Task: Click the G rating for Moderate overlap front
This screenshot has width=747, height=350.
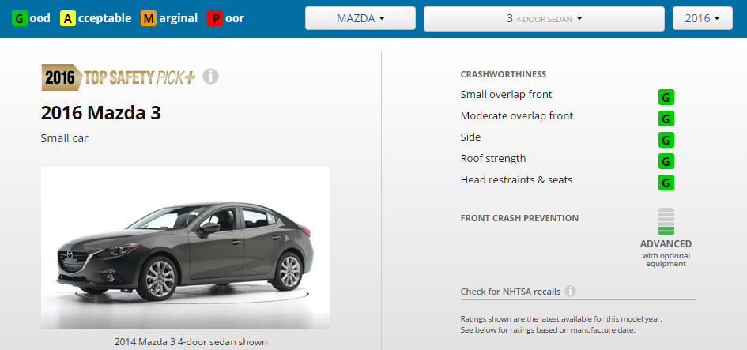Action: coord(666,119)
